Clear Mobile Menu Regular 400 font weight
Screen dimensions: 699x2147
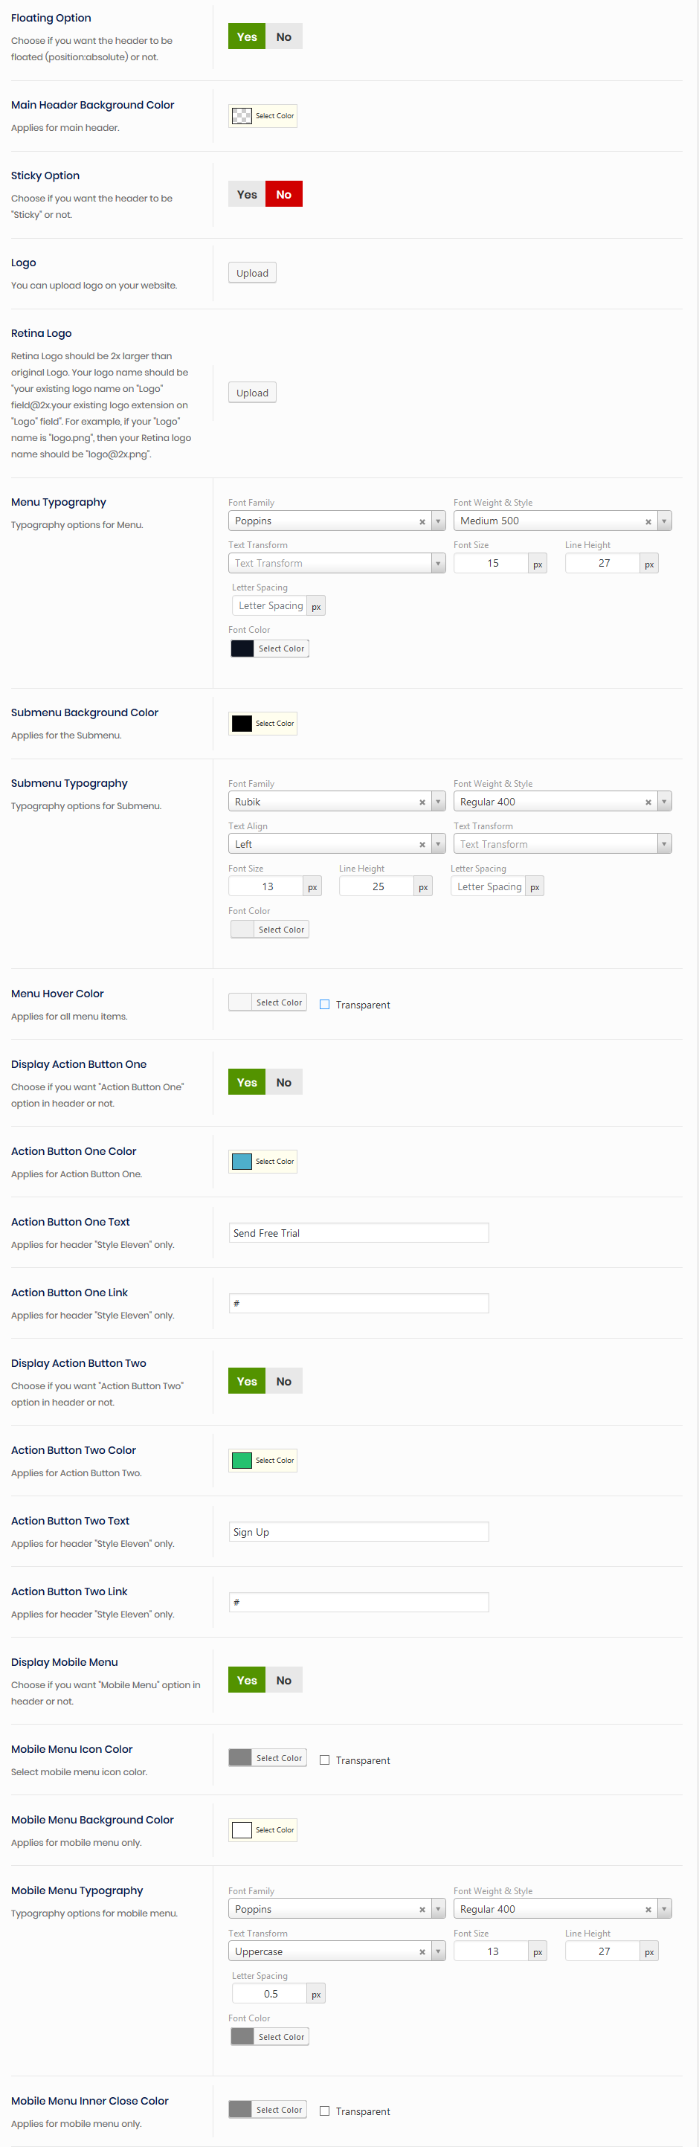[x=648, y=1910]
